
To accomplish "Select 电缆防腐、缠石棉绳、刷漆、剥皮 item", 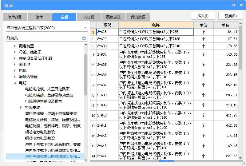I will click(x=53, y=126).
